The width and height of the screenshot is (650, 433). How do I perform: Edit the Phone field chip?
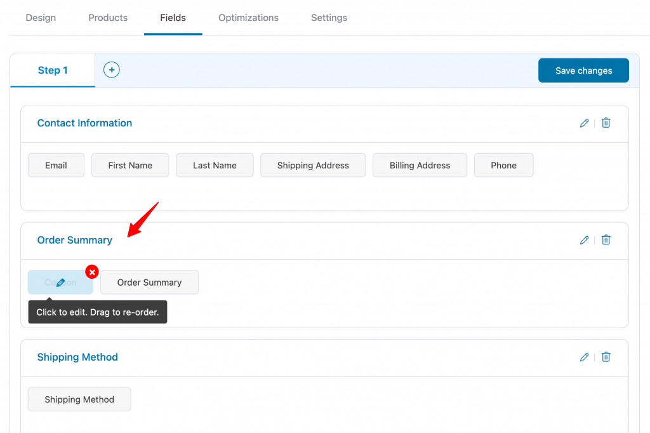pos(503,166)
